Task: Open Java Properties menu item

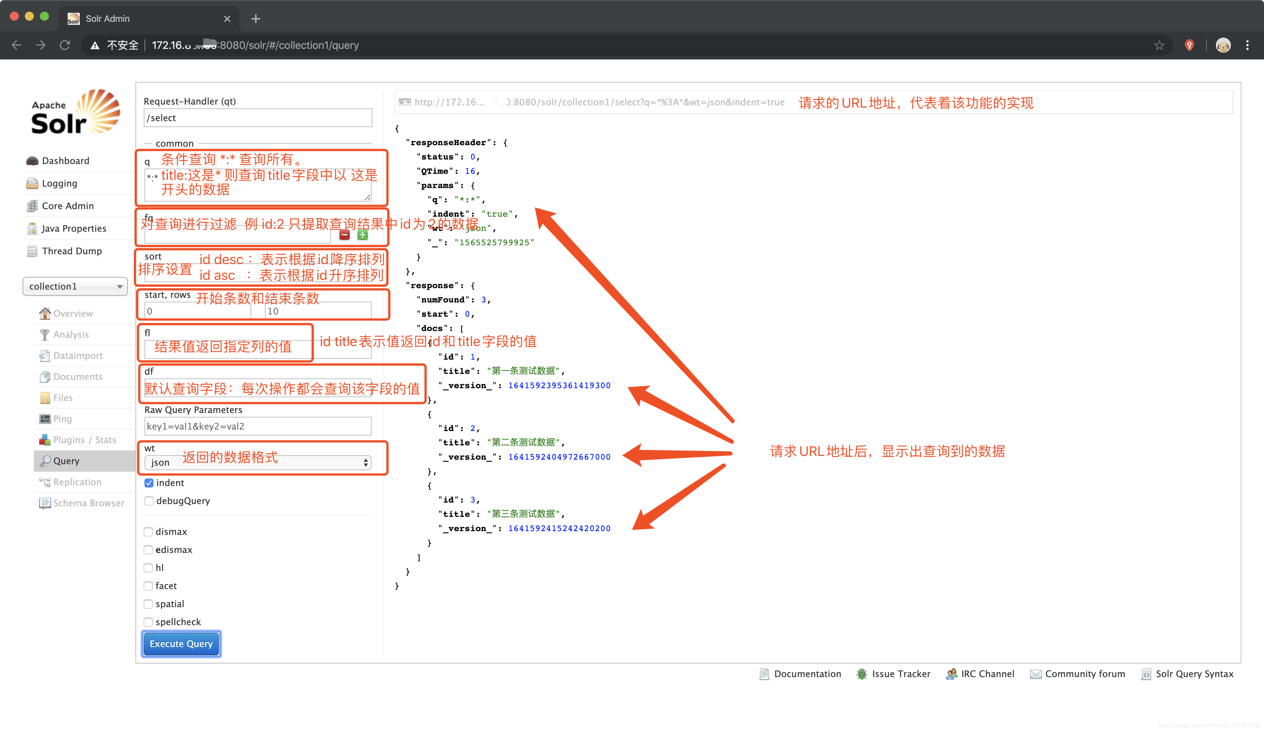Action: click(x=74, y=229)
